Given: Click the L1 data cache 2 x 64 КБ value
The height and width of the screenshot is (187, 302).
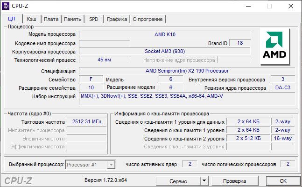Looking at the screenshot, I should pyautogui.click(x=248, y=121).
